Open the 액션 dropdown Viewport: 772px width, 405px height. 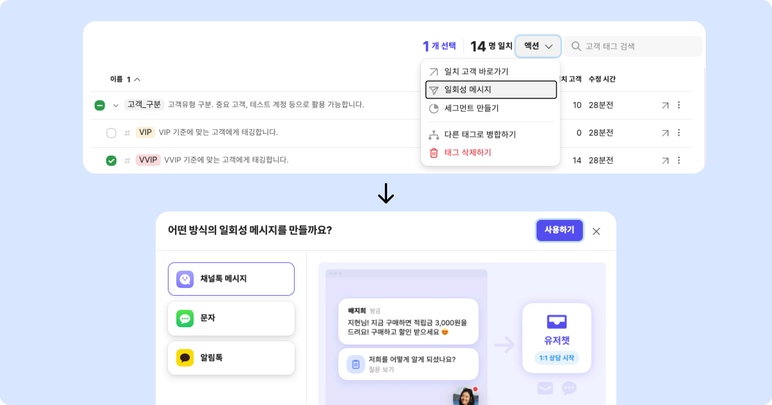coord(538,46)
